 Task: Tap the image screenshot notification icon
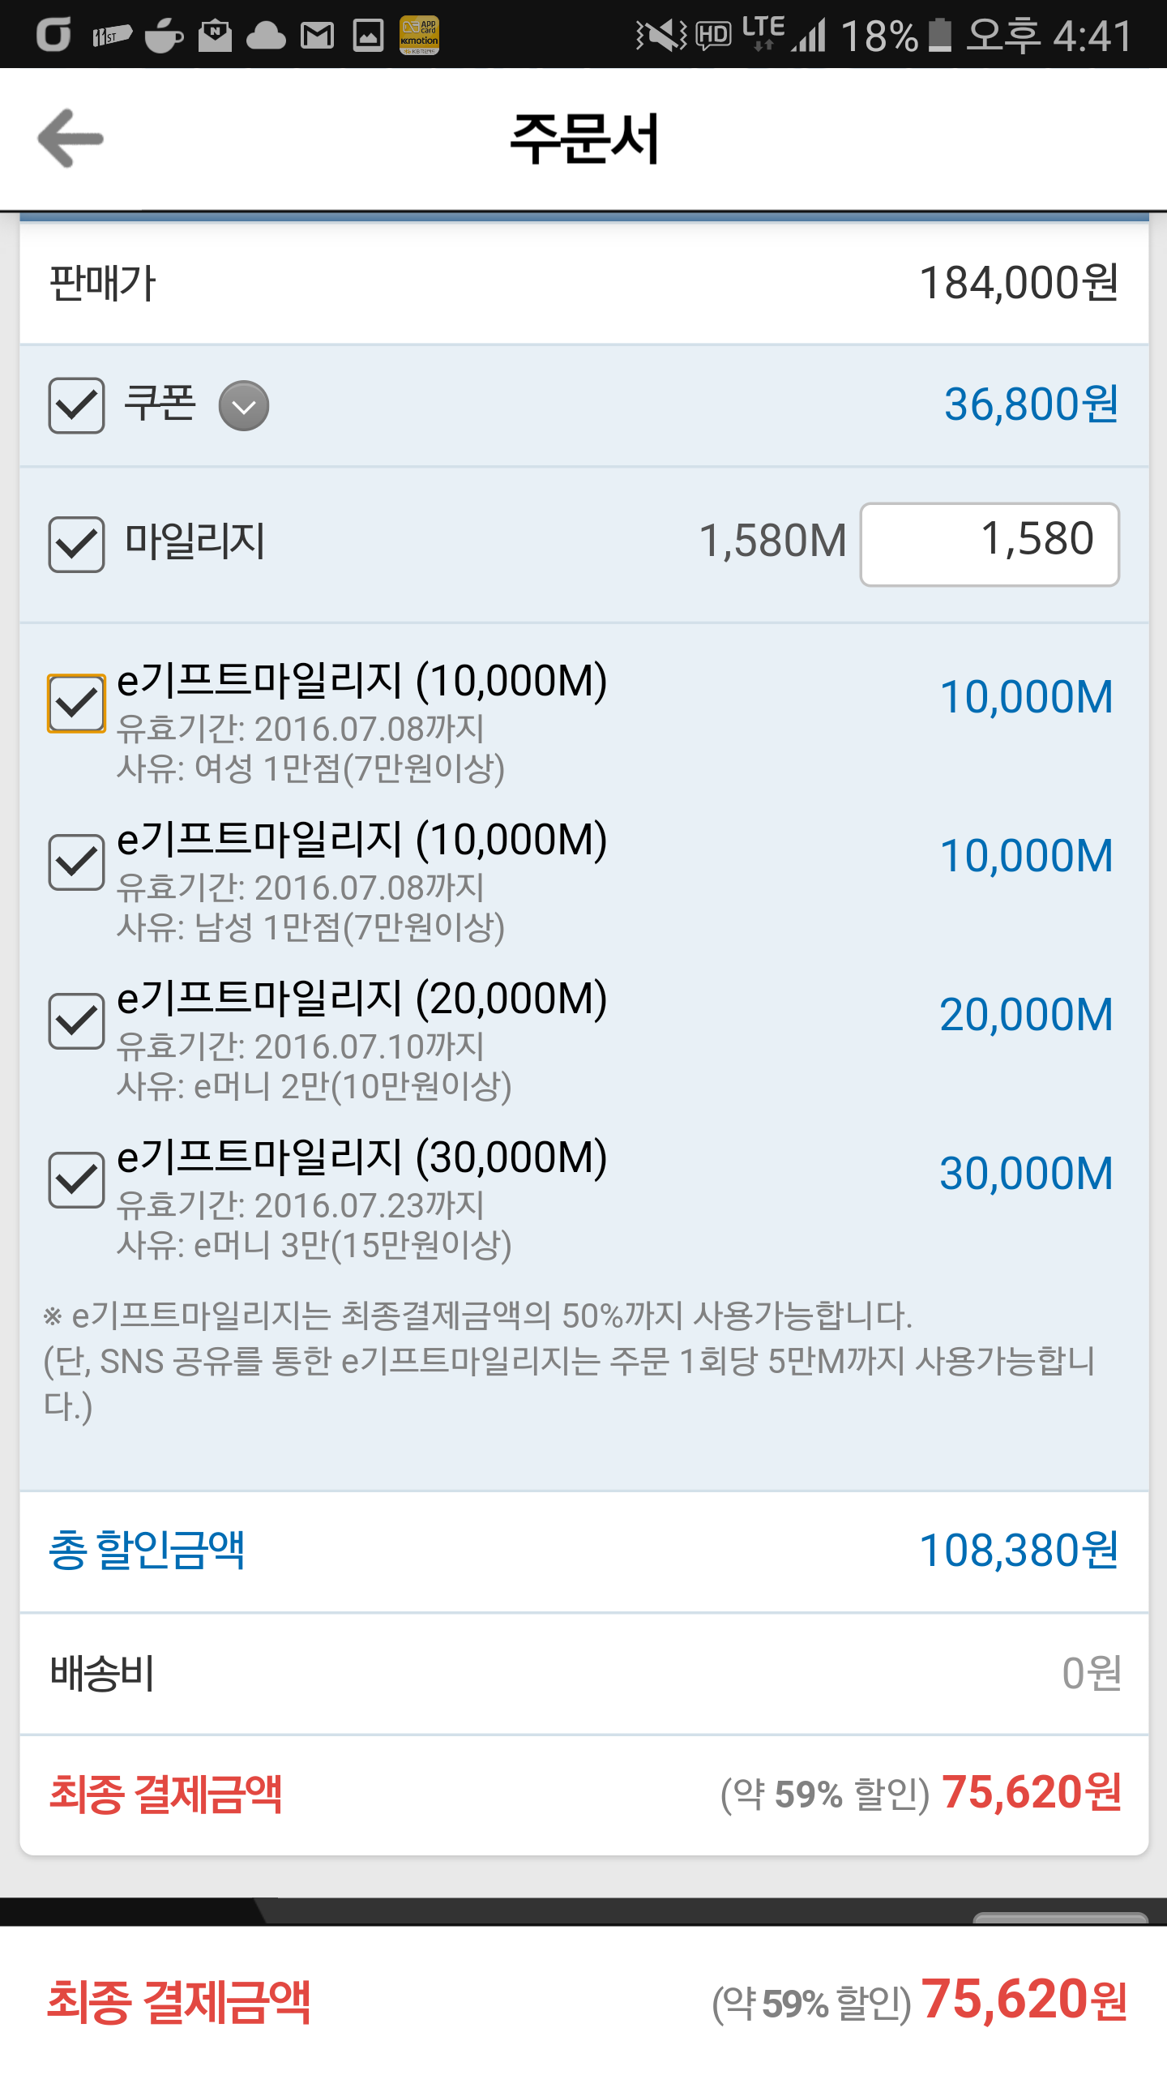click(368, 36)
